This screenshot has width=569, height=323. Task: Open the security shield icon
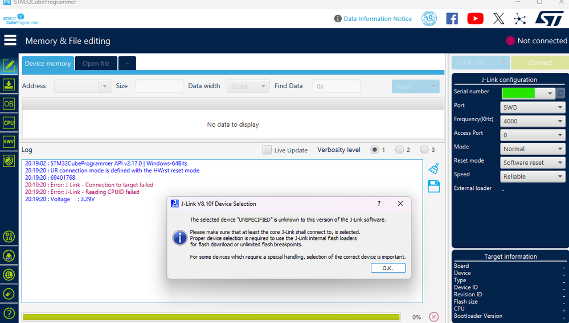(9, 160)
